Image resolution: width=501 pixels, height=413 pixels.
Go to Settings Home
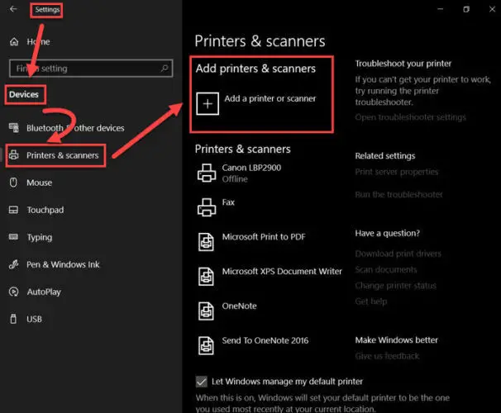point(38,42)
